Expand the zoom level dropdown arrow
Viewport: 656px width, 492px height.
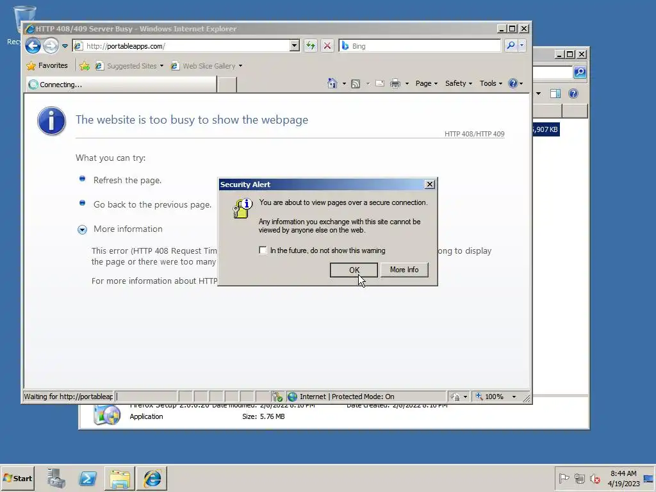pos(514,397)
